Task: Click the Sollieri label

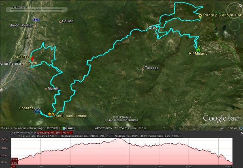Action: tap(68, 21)
